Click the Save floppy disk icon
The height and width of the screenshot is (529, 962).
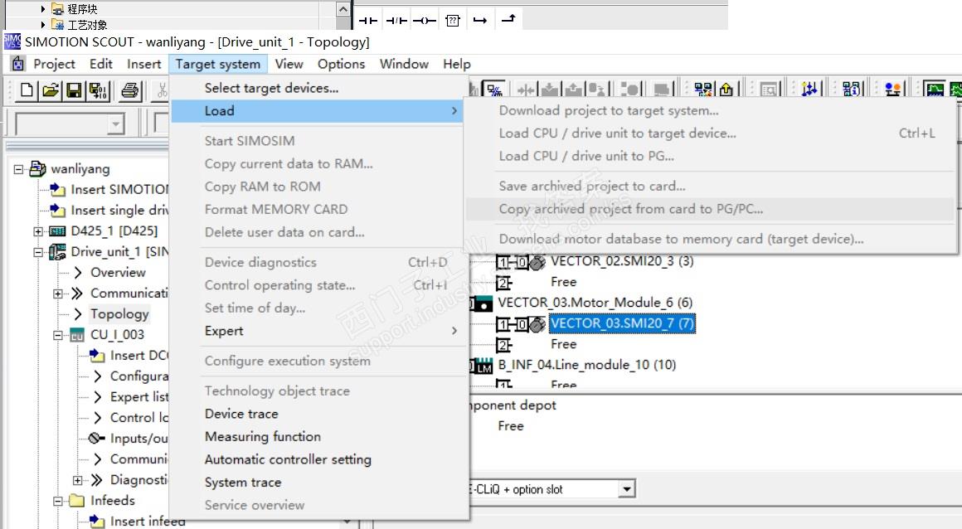[x=74, y=90]
